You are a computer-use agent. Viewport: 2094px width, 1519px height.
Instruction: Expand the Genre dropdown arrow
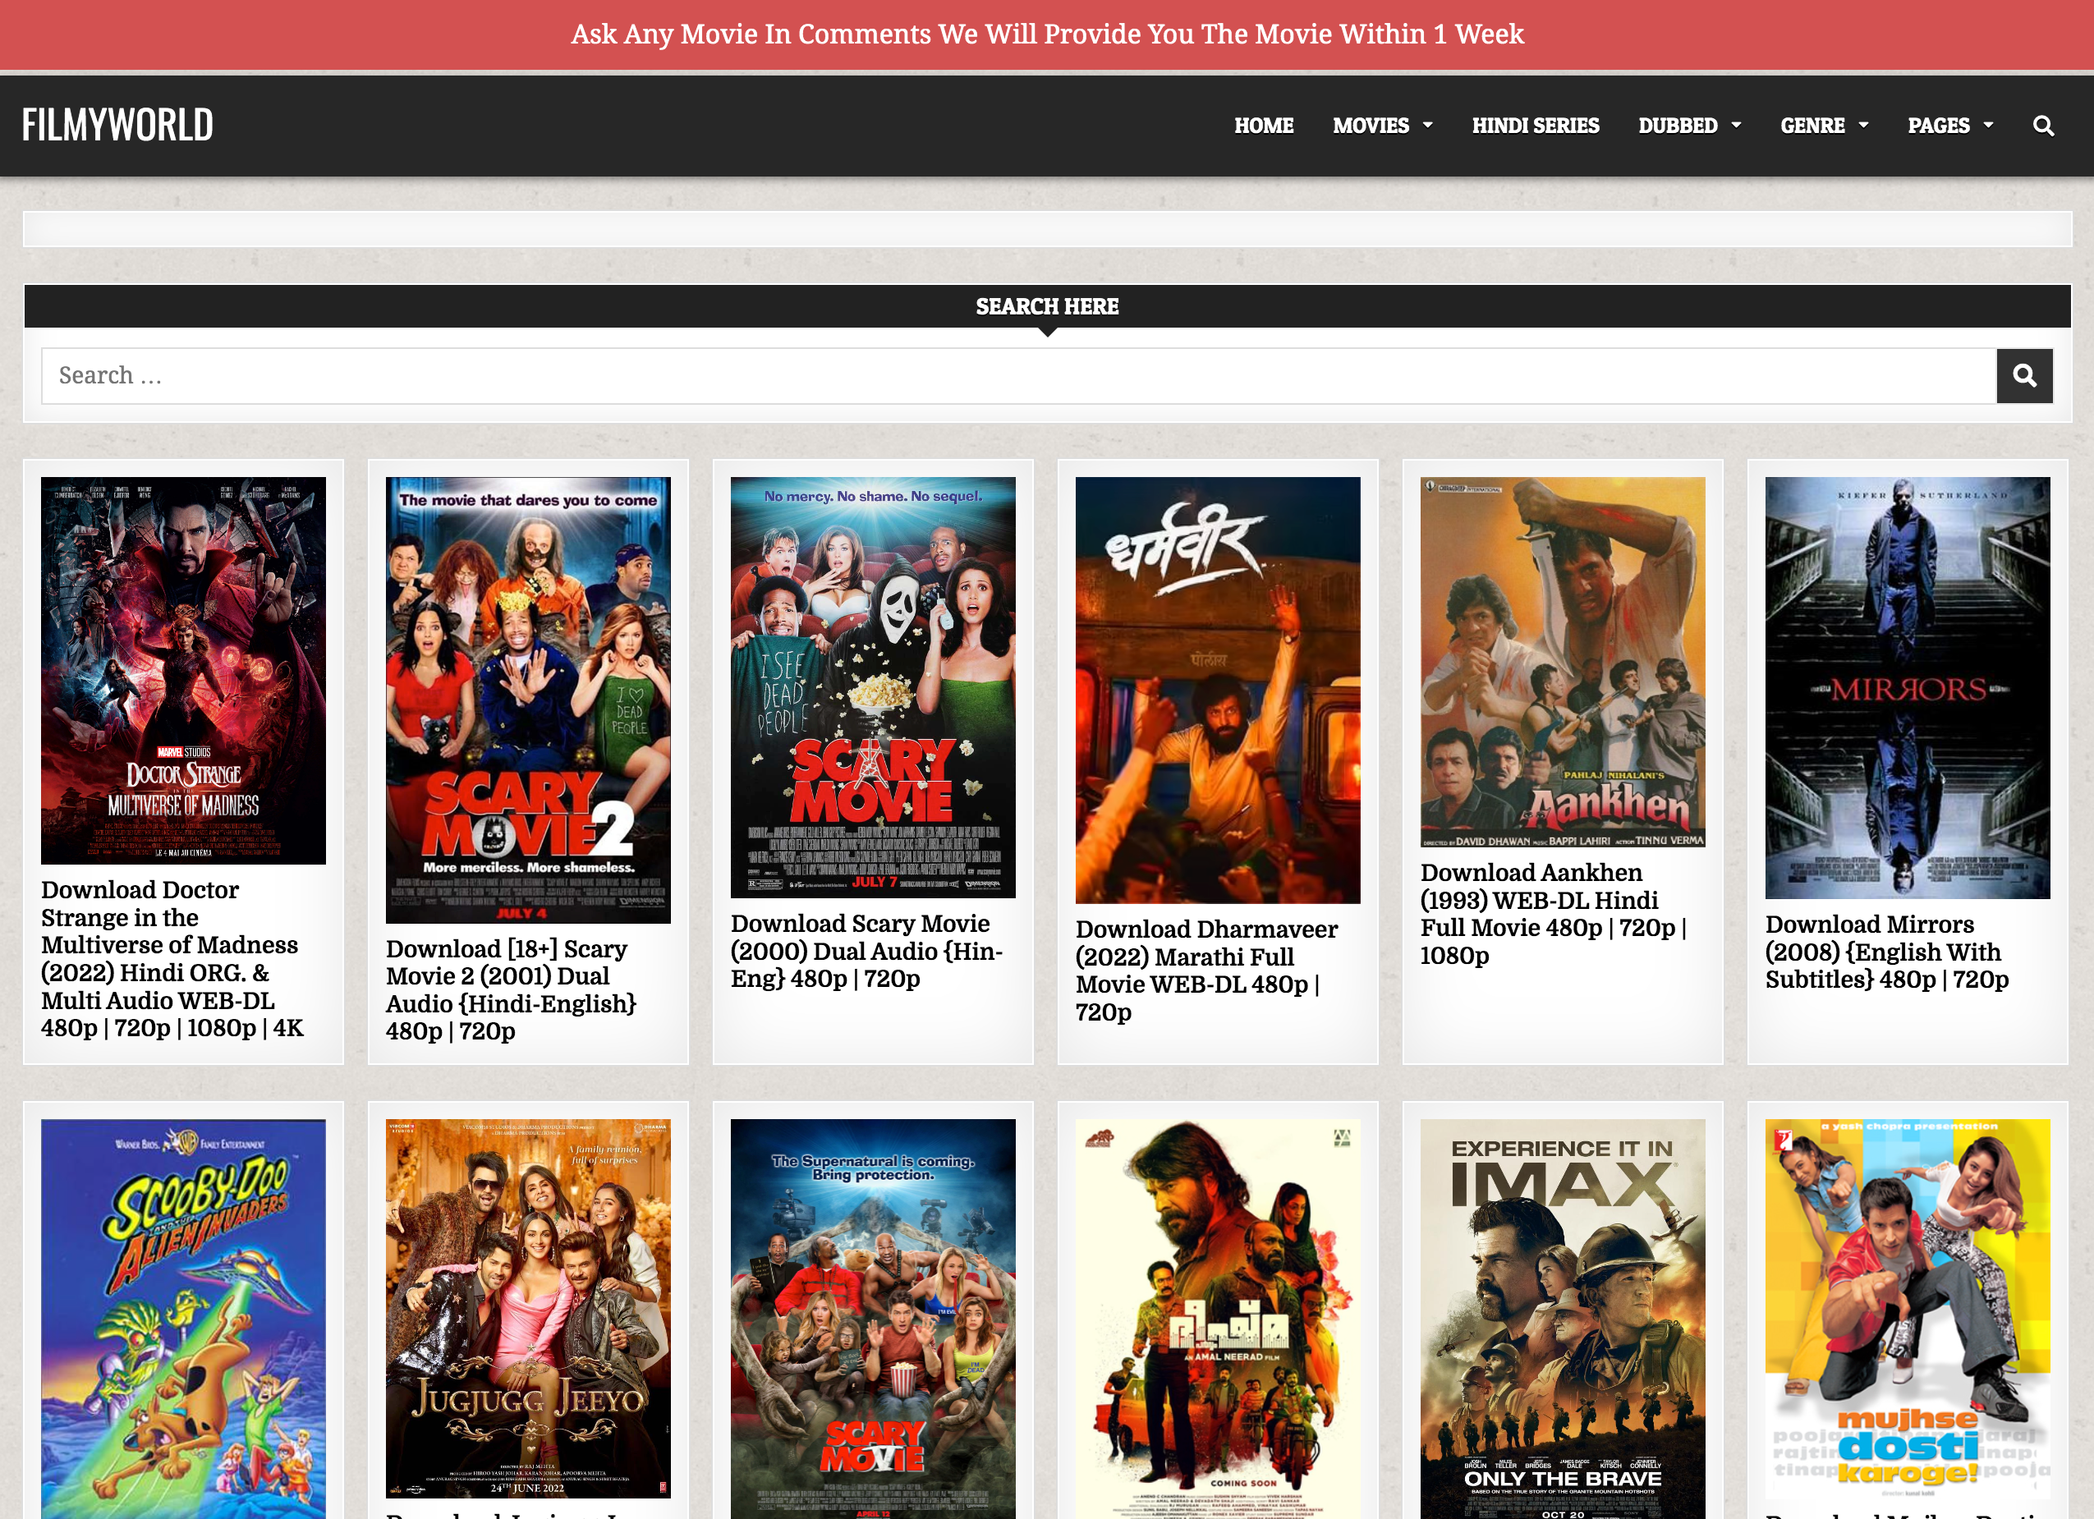pos(1863,125)
